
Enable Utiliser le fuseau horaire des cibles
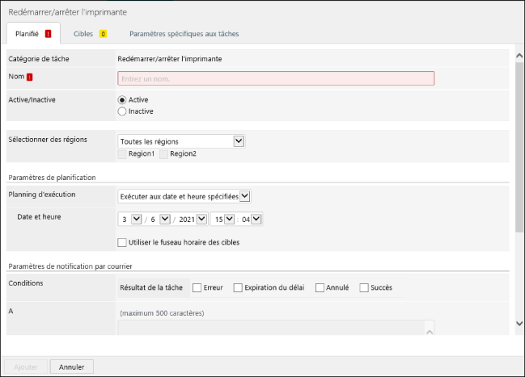pos(122,242)
